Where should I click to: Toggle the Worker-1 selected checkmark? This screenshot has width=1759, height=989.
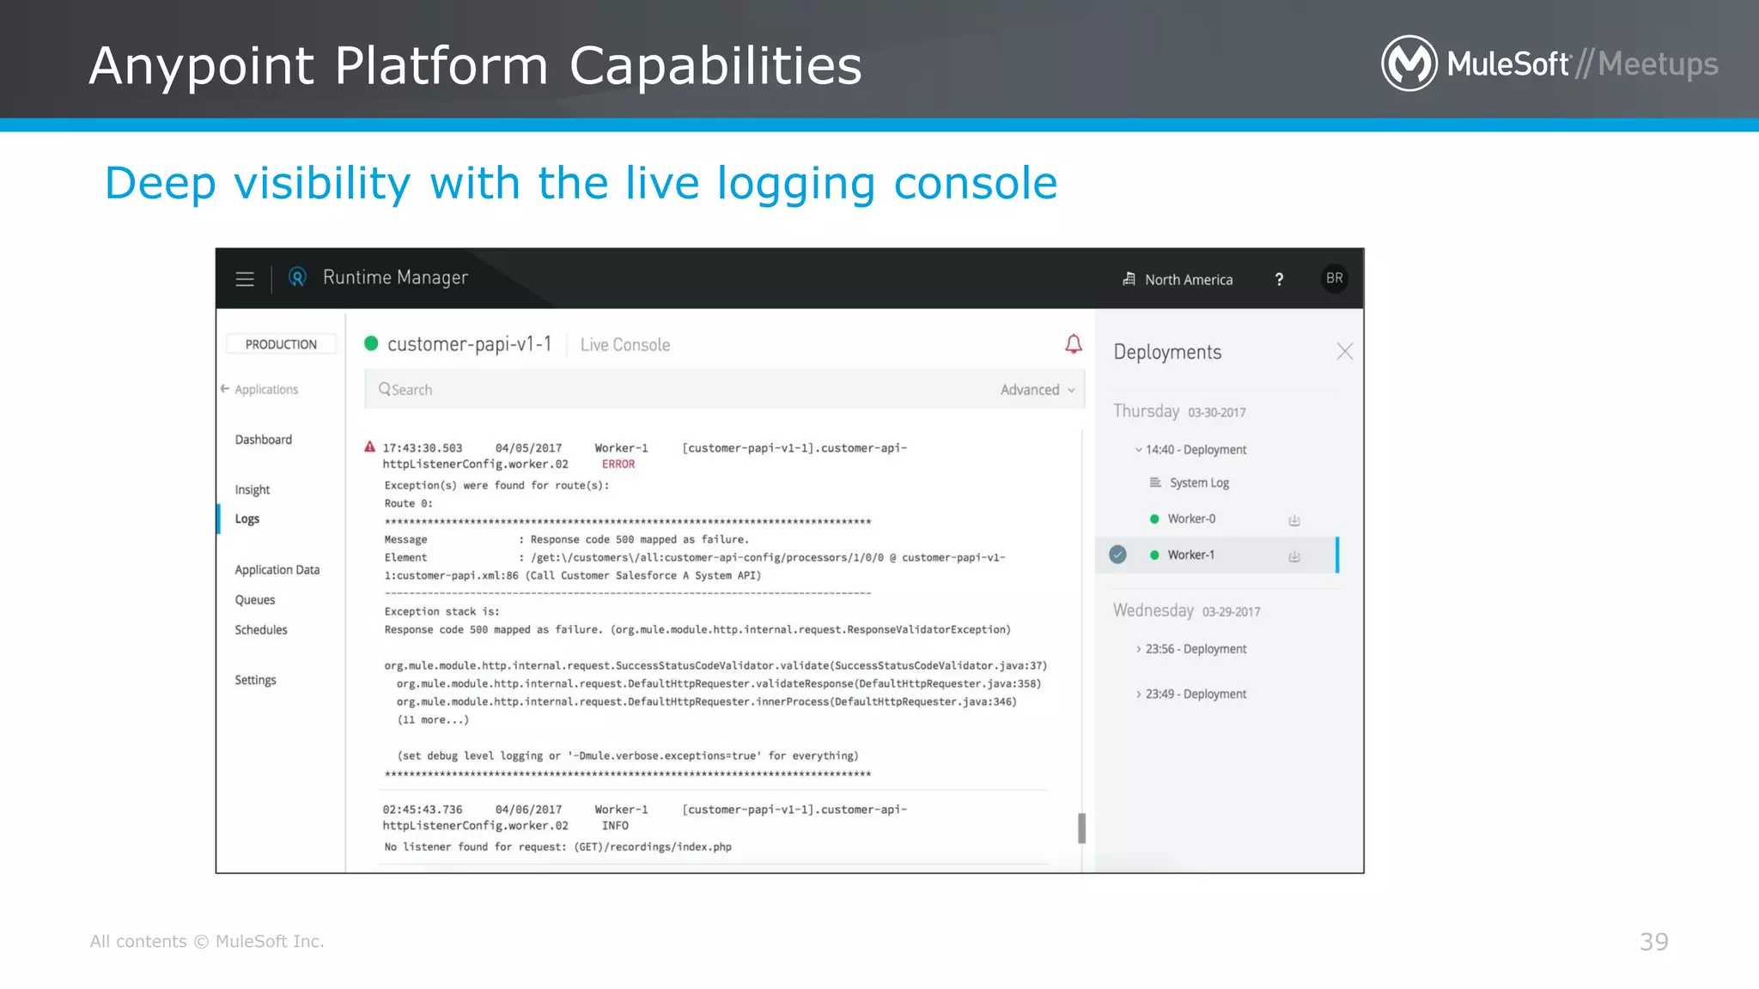[x=1117, y=555]
